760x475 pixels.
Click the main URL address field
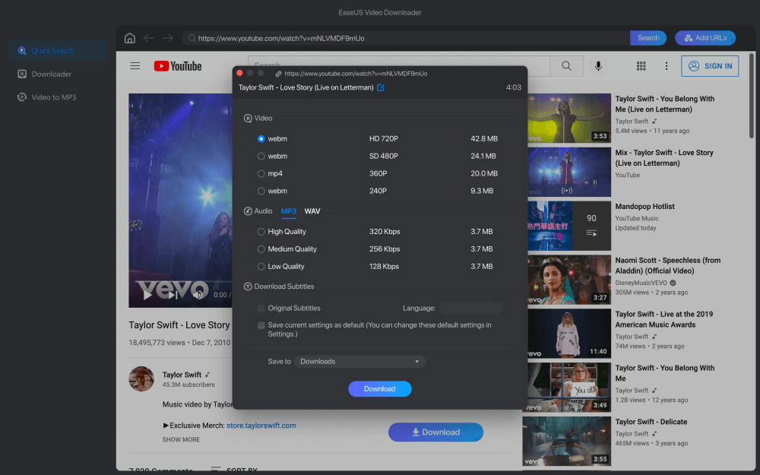point(406,38)
